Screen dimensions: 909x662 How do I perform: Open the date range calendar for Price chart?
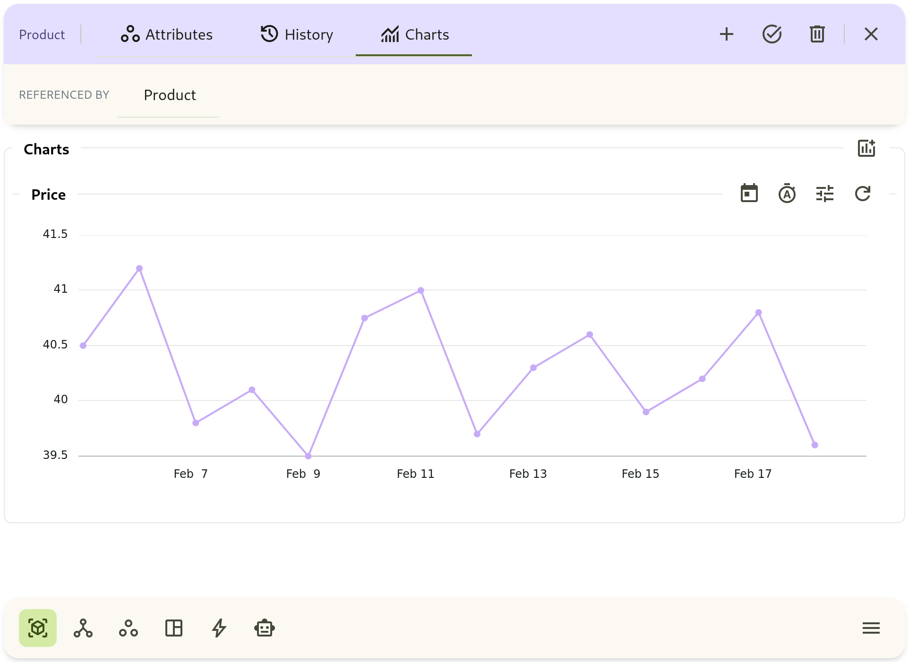(749, 193)
